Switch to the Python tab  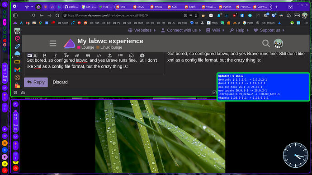click(226, 7)
